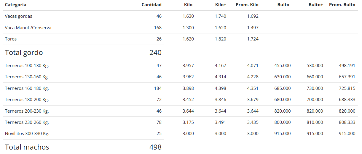Click the Total gordo value 240
The height and width of the screenshot is (154, 362).
pyautogui.click(x=155, y=53)
